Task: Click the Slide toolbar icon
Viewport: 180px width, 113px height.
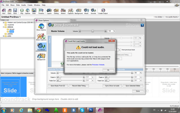Action: click(34, 11)
